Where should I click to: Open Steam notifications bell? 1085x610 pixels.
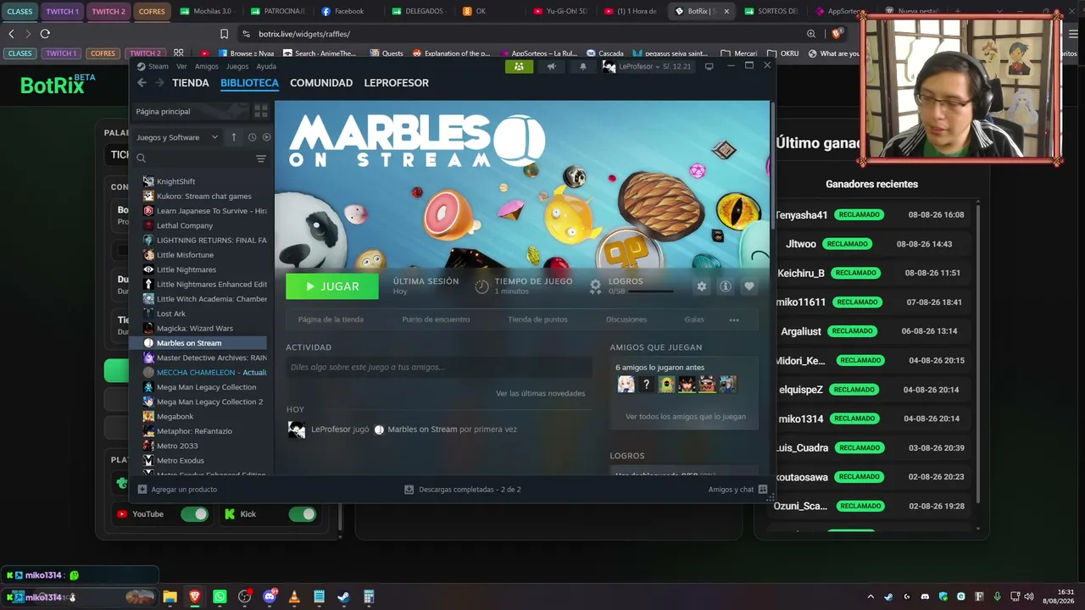point(582,66)
